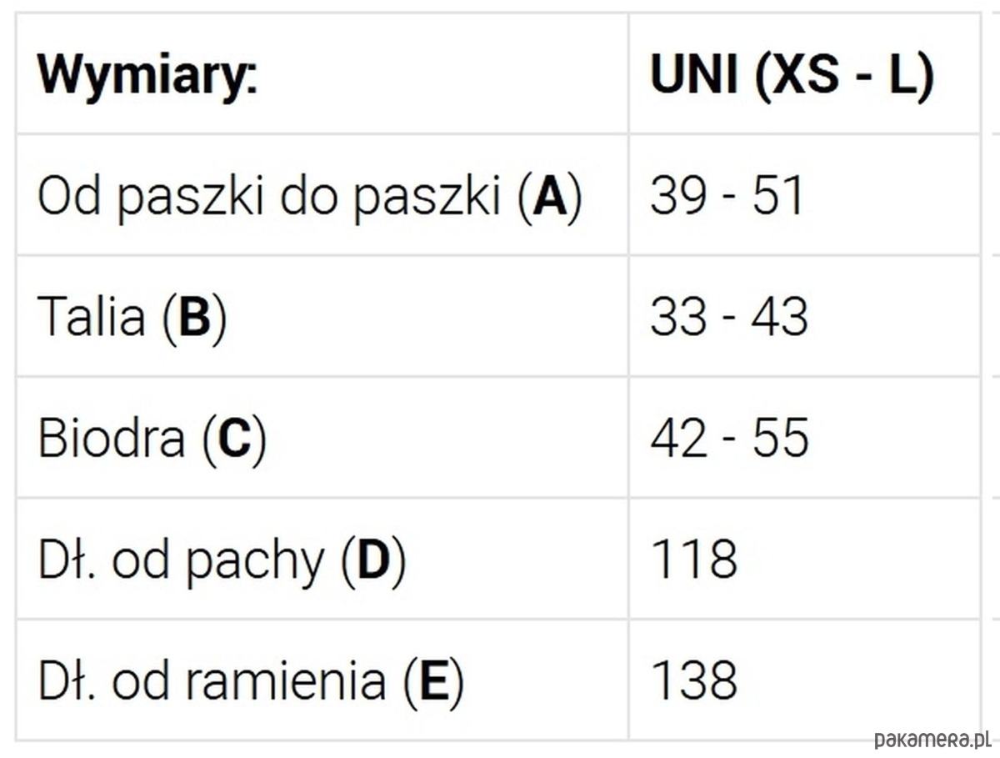Click the bold letter E marker
The image size is (1000, 758).
[x=432, y=681]
